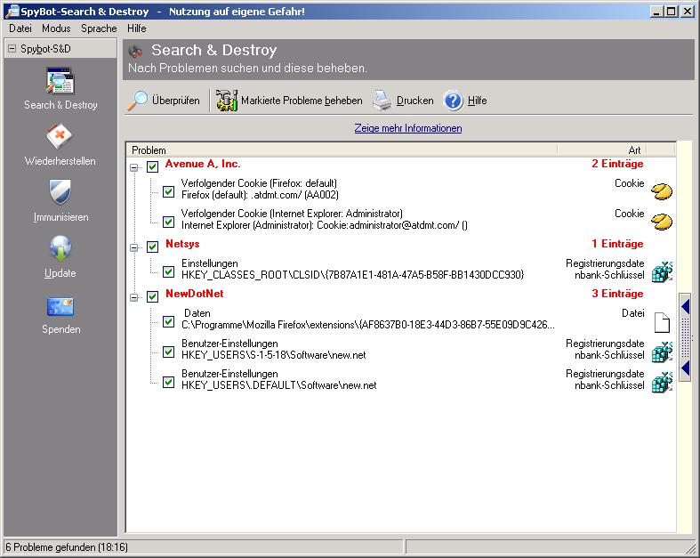Screen dimensions: 700x558
Task: Open the Search & Destroy sidebar icon
Action: point(60,81)
